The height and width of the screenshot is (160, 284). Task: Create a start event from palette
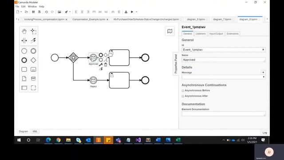pyautogui.click(x=24, y=51)
